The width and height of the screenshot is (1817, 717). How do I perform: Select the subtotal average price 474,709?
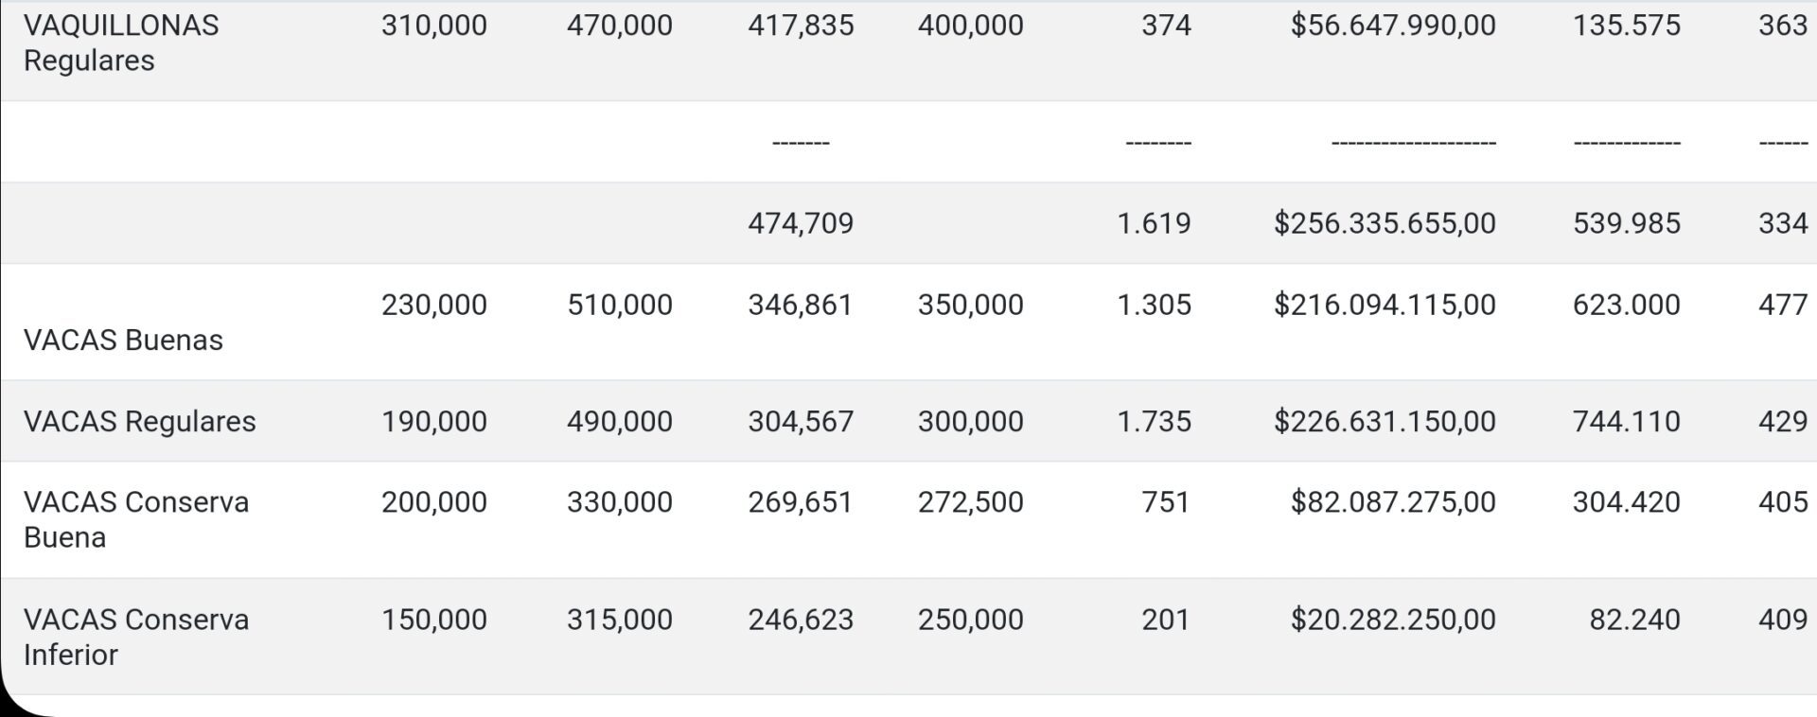(x=800, y=223)
